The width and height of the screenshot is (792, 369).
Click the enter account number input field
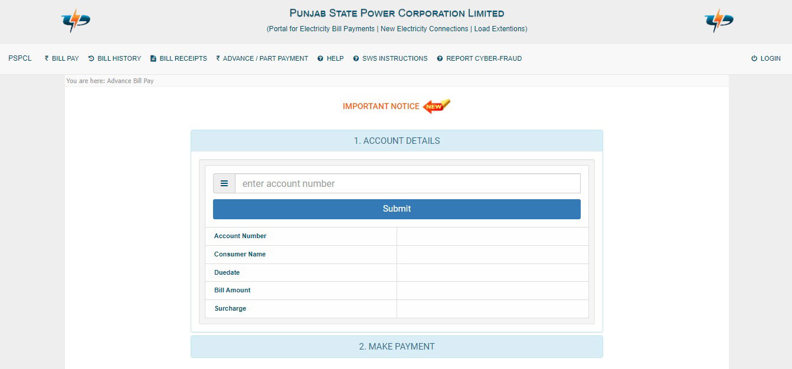407,183
